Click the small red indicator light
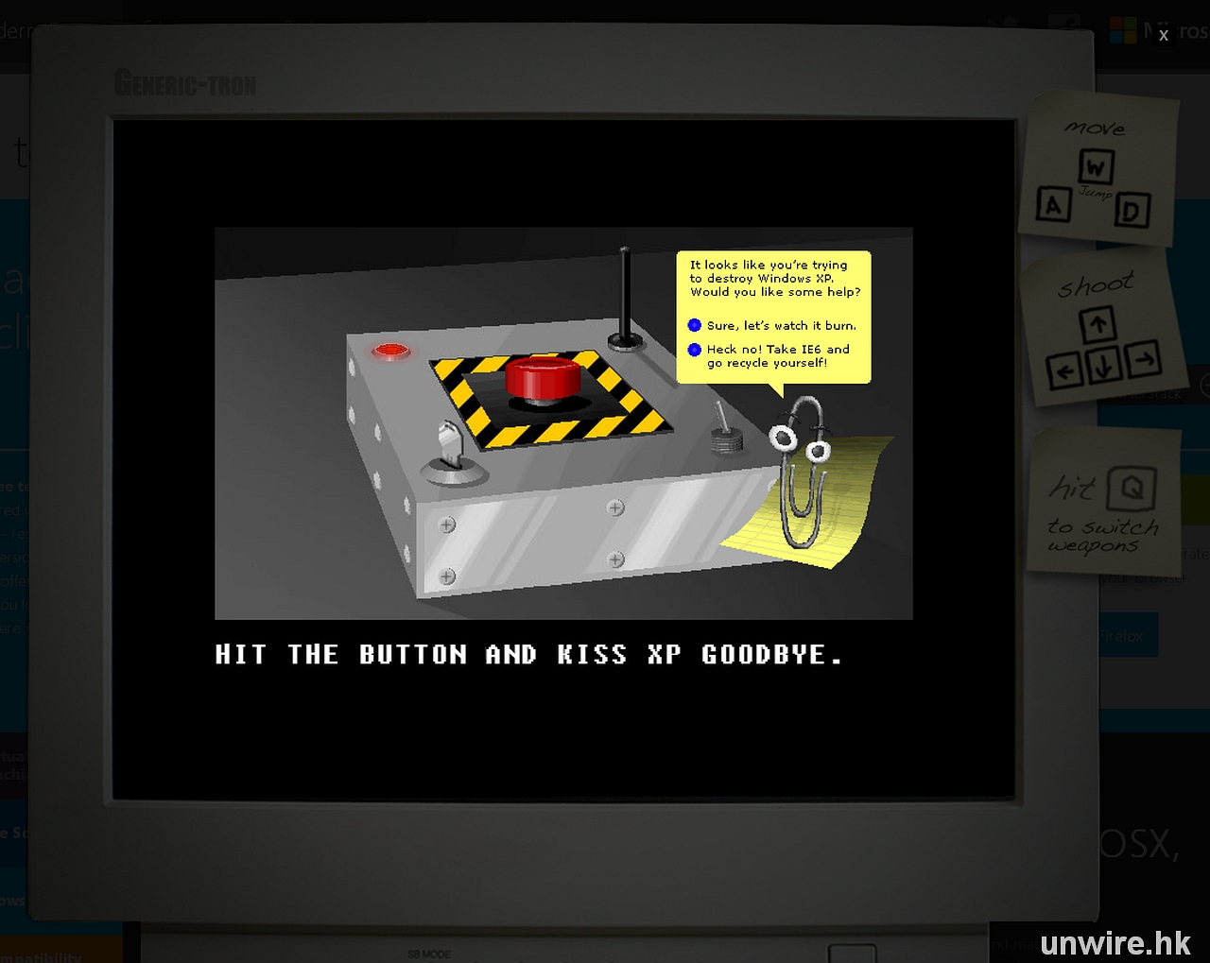 click(389, 352)
